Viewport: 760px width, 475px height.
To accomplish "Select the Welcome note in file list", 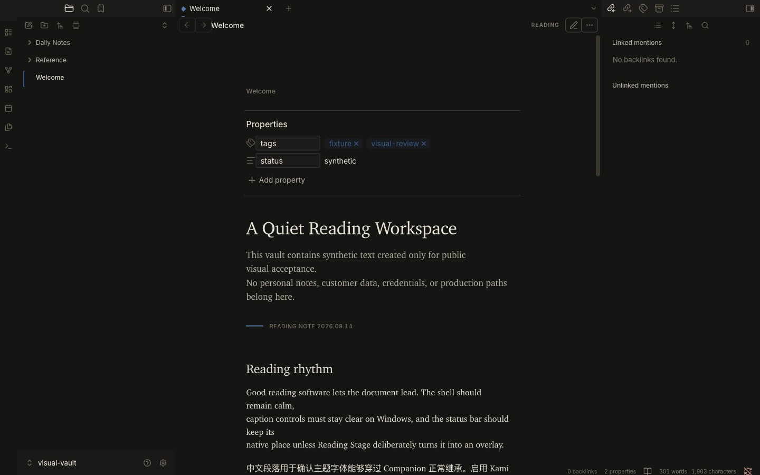I will point(99,78).
